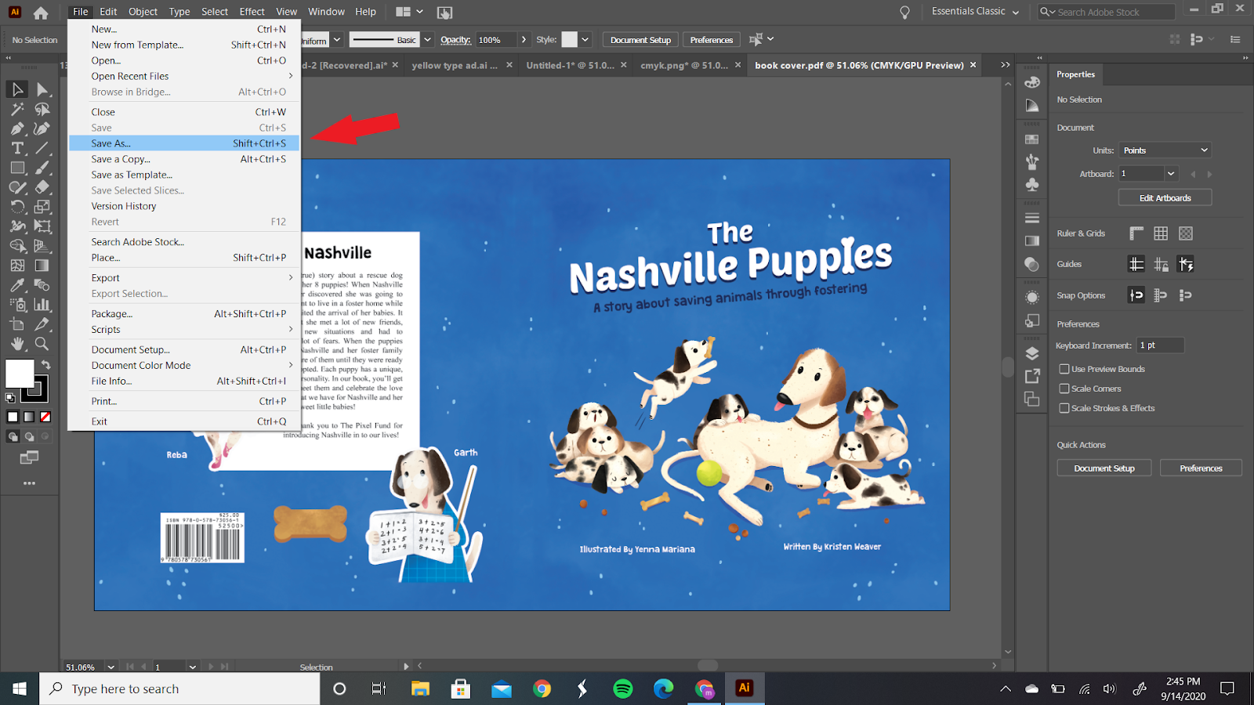Screen dimensions: 1254x705
Task: Select the Type tool
Action: [x=17, y=148]
